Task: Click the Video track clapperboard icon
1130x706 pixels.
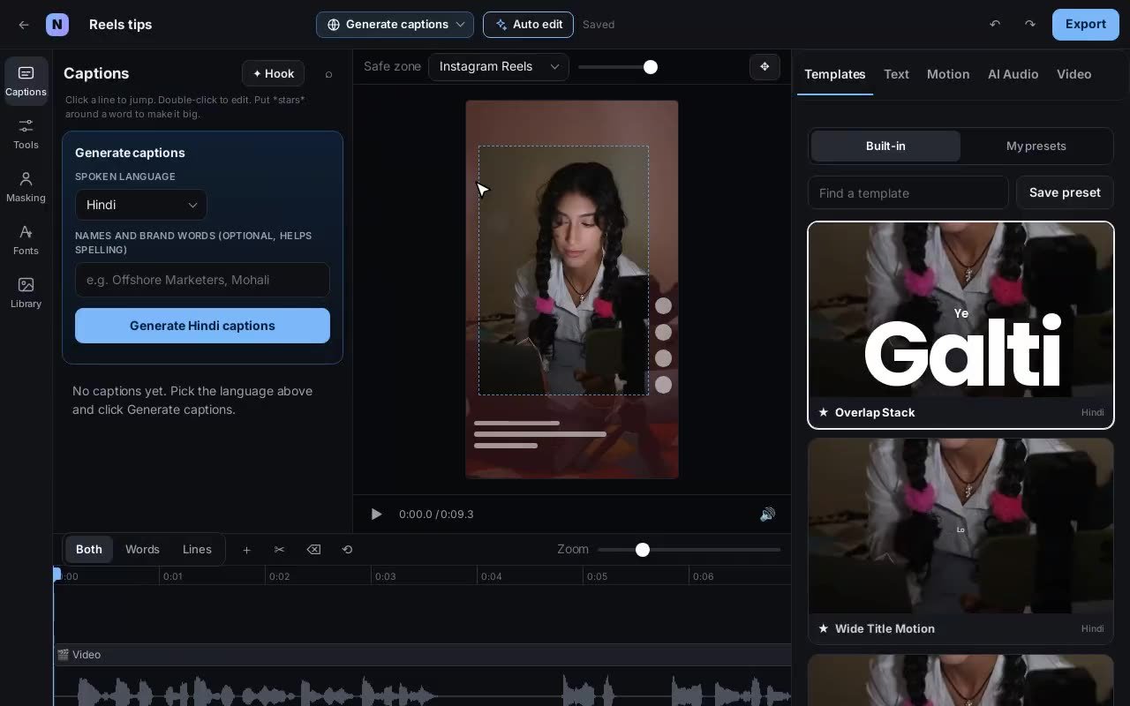Action: 63,655
